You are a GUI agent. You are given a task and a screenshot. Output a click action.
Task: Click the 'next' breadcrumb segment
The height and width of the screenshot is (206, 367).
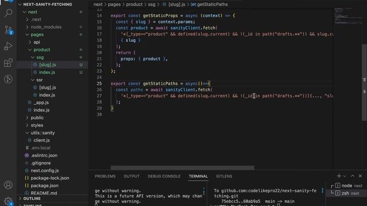point(98,5)
